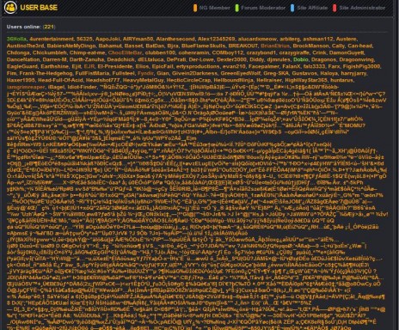Open COMboy112's profile

point(228,52)
